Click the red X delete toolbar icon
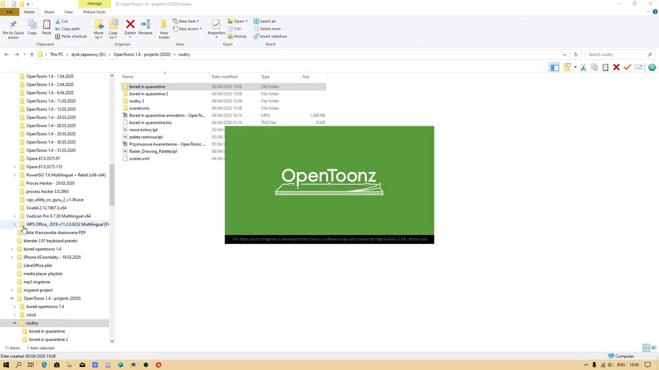 point(616,67)
